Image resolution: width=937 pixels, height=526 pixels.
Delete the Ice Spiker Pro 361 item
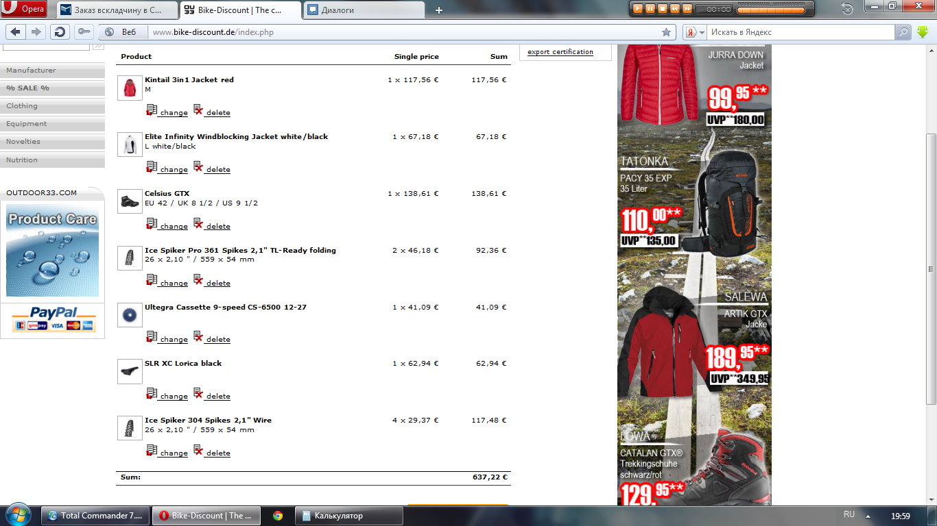click(x=212, y=281)
